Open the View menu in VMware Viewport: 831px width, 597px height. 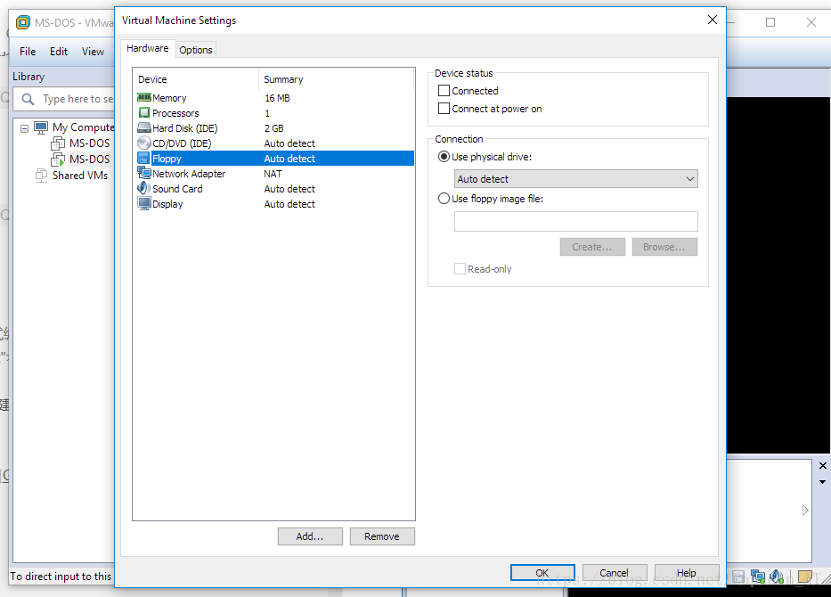pos(93,52)
